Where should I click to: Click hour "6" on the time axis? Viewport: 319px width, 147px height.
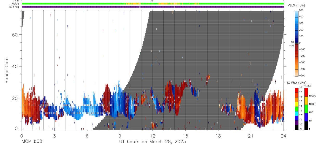[x=87, y=136]
